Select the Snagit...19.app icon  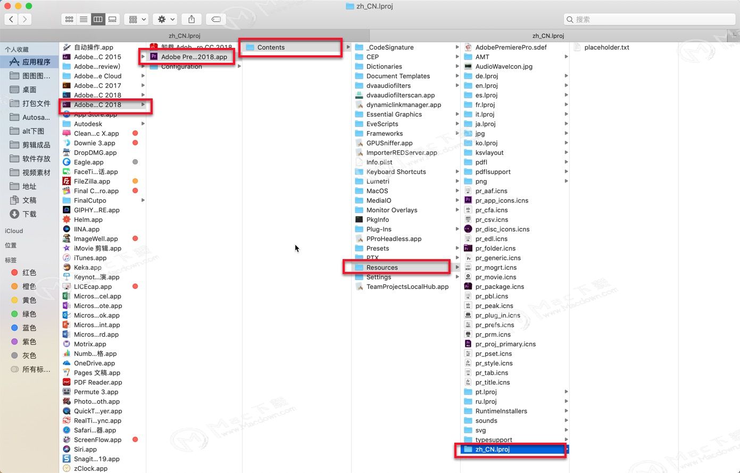tap(66, 459)
